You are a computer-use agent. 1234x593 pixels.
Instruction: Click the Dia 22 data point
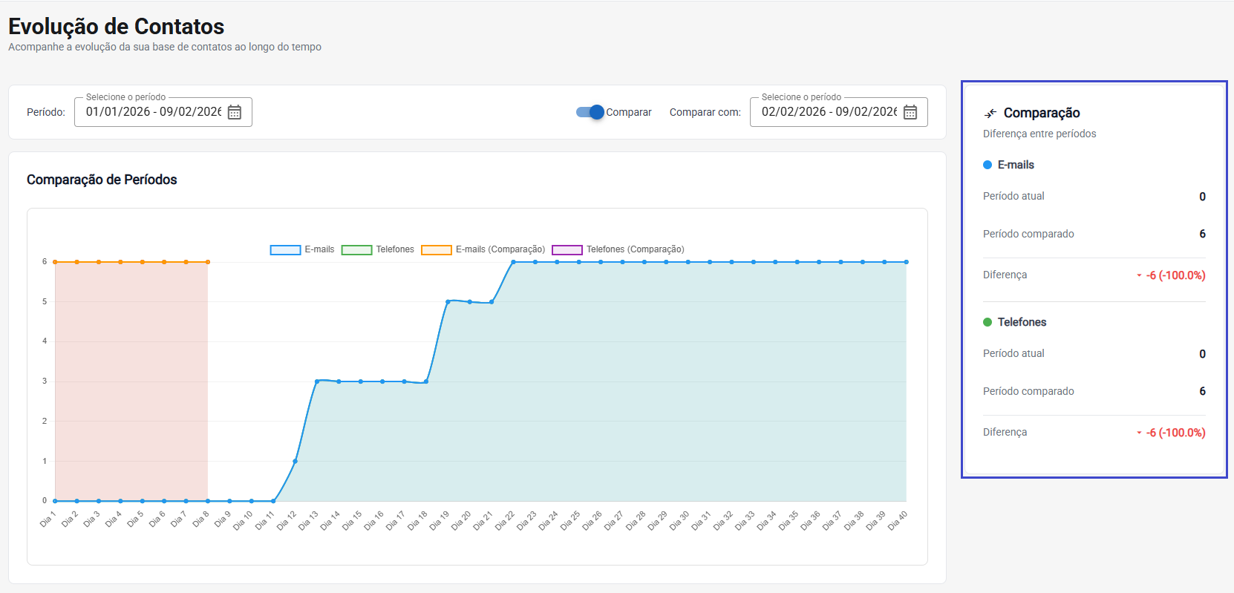(x=513, y=262)
